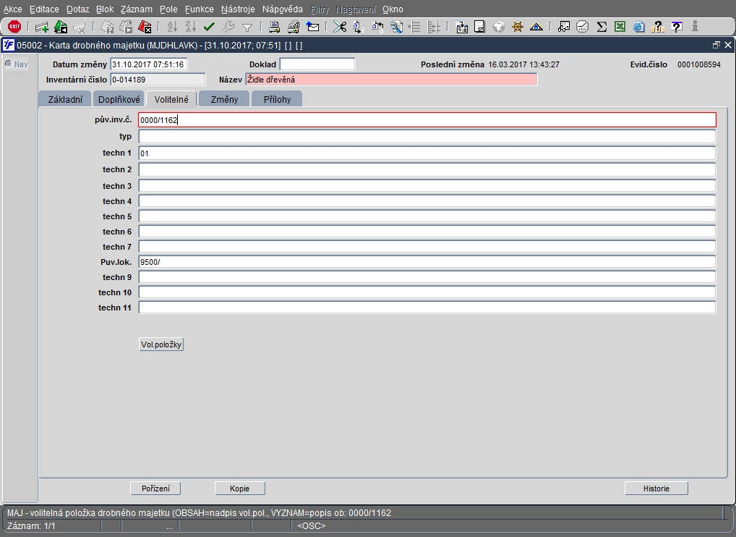Click the enter query icon with question mark

pyautogui.click(x=108, y=28)
